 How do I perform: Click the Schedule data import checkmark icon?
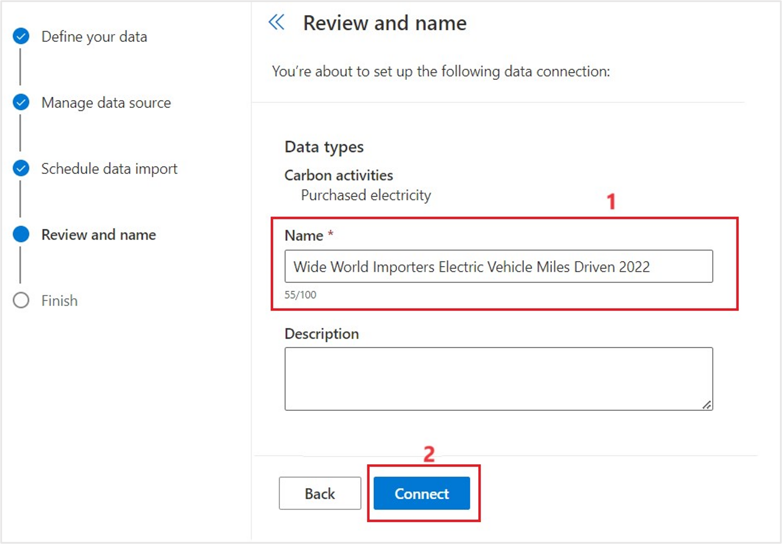(x=21, y=168)
